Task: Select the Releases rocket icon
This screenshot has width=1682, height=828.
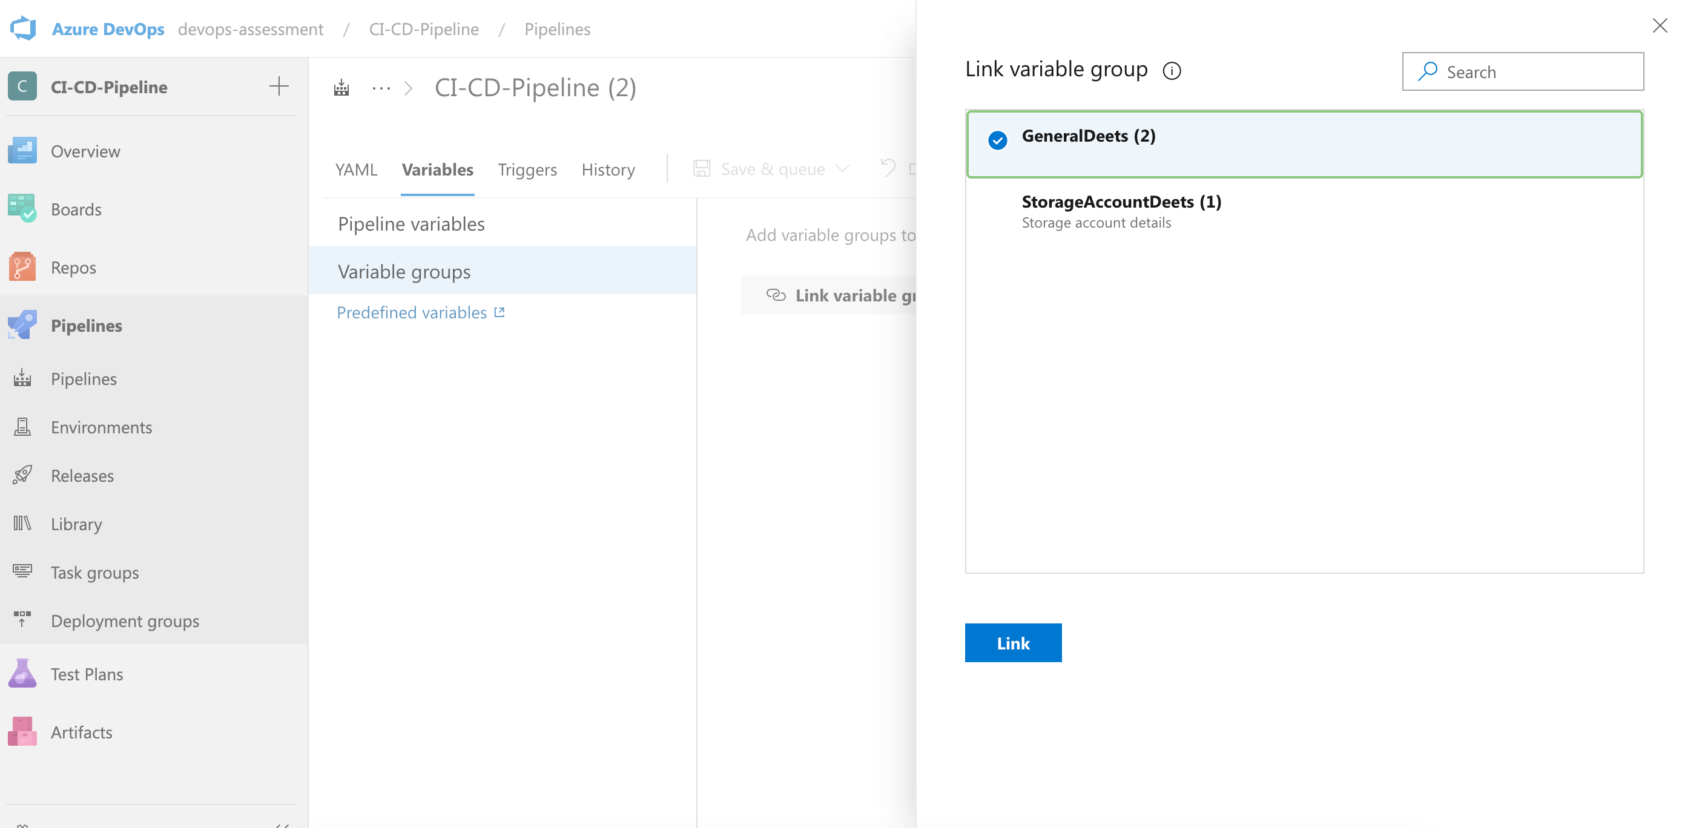Action: pos(22,475)
